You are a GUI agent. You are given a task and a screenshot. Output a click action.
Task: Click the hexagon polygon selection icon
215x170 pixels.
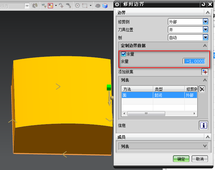[x=77, y=6]
